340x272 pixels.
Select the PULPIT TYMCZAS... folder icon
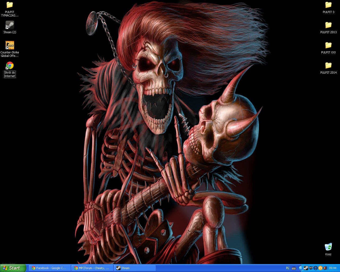coord(10,9)
